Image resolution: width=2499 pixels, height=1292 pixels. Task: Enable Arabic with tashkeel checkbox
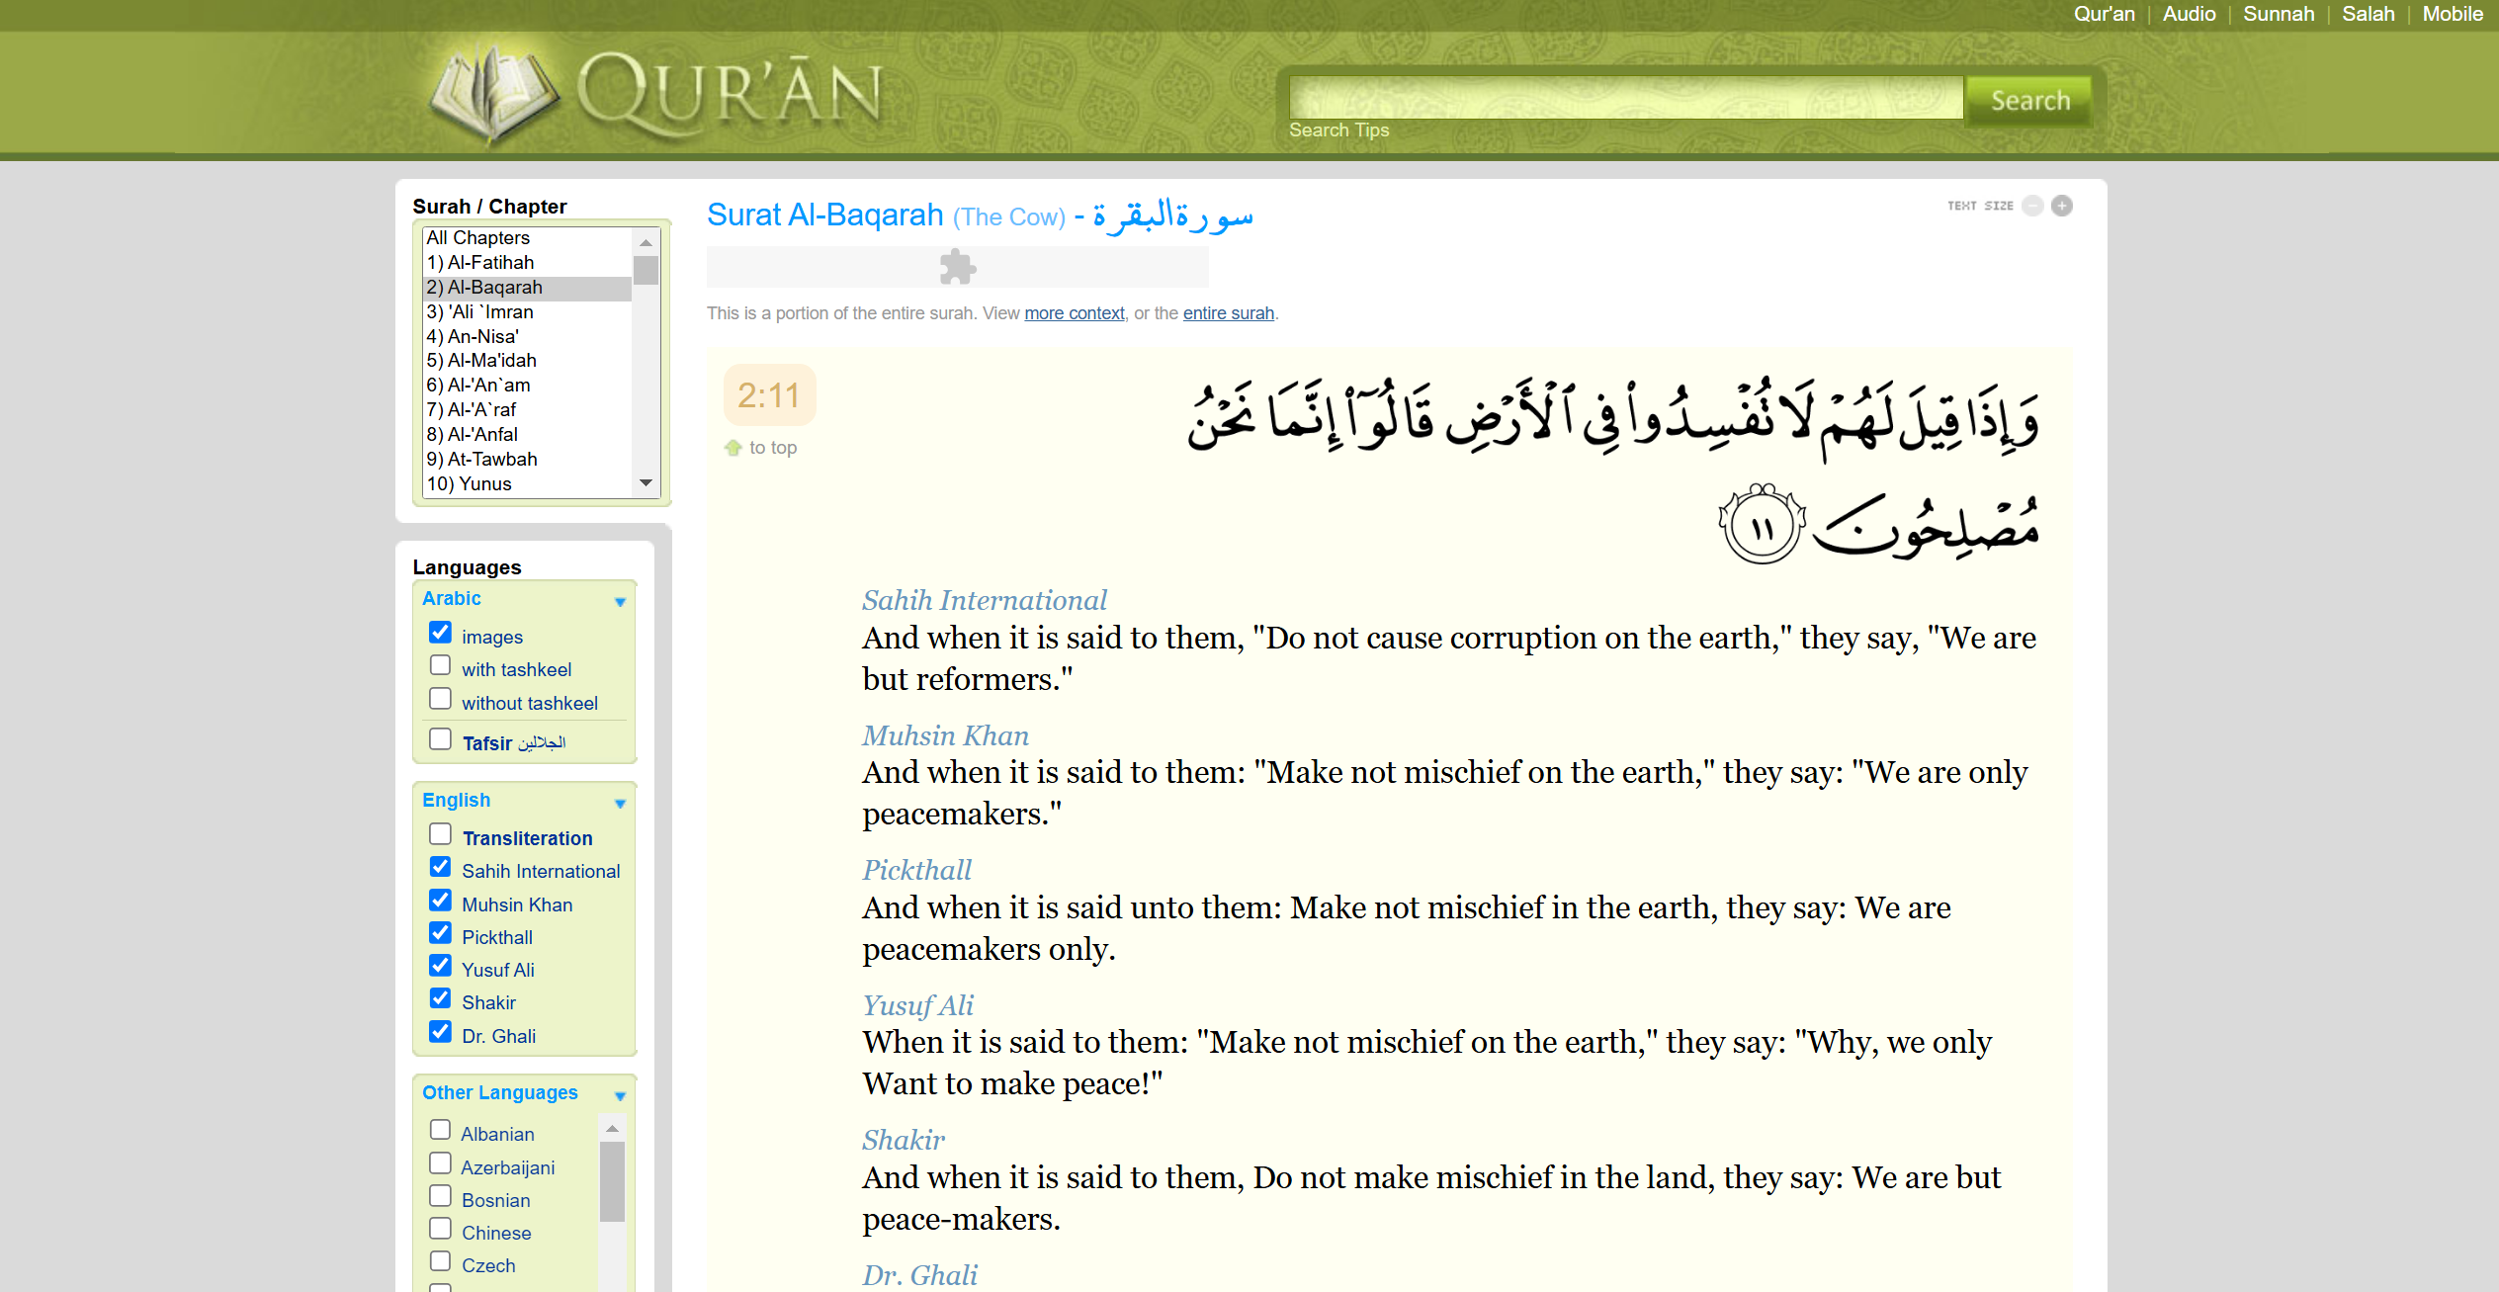[441, 665]
